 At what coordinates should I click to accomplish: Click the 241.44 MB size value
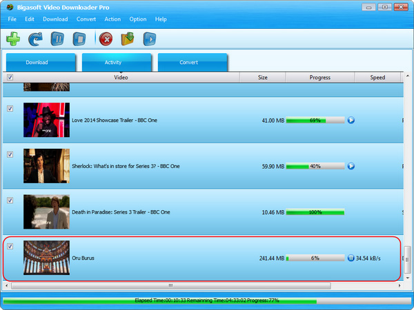(272, 258)
